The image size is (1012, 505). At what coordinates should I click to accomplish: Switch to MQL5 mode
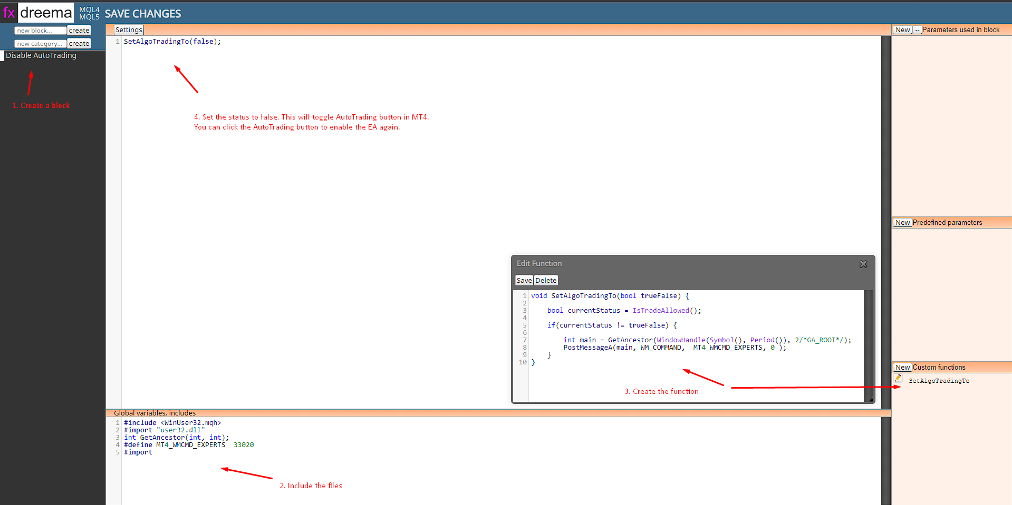click(x=89, y=17)
